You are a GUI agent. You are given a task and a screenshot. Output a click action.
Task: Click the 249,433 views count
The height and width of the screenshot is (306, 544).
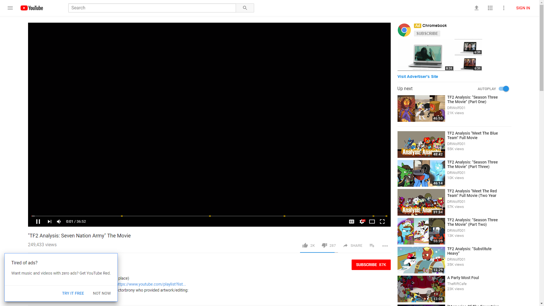42,245
